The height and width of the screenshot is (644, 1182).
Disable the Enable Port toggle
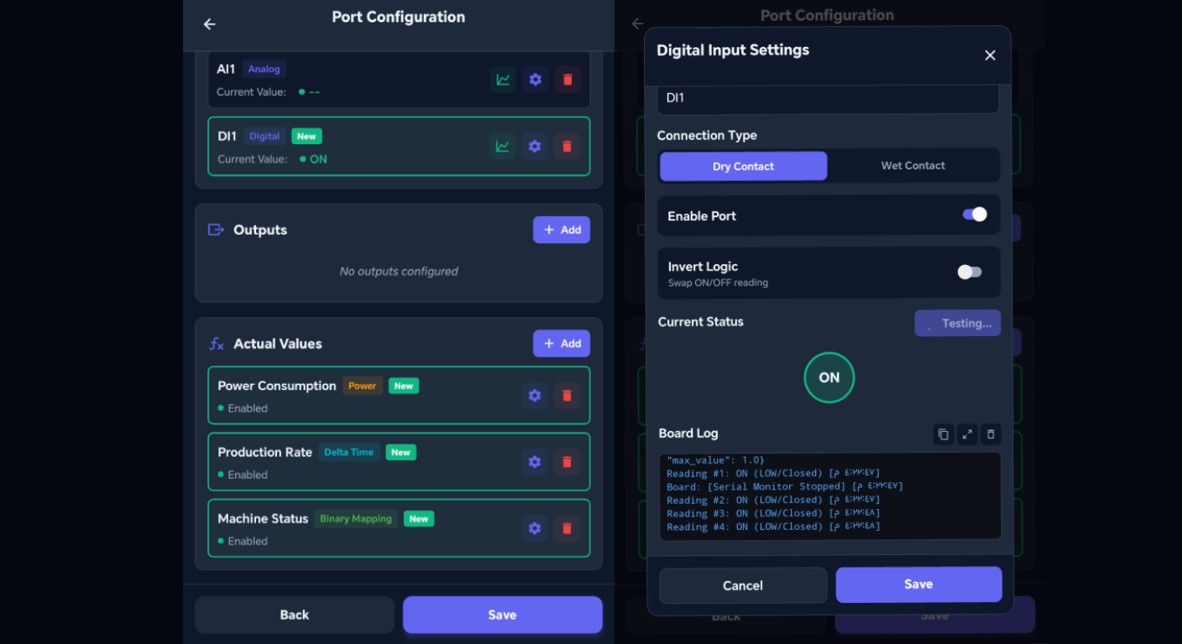pyautogui.click(x=974, y=215)
